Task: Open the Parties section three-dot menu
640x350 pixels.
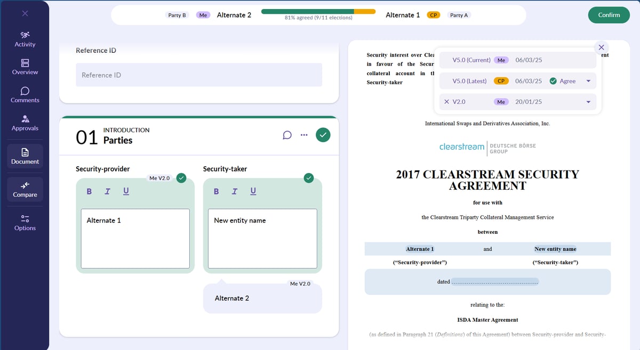Action: 304,135
